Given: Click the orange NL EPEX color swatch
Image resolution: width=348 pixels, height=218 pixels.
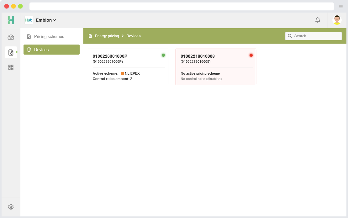Looking at the screenshot, I should 122,73.
